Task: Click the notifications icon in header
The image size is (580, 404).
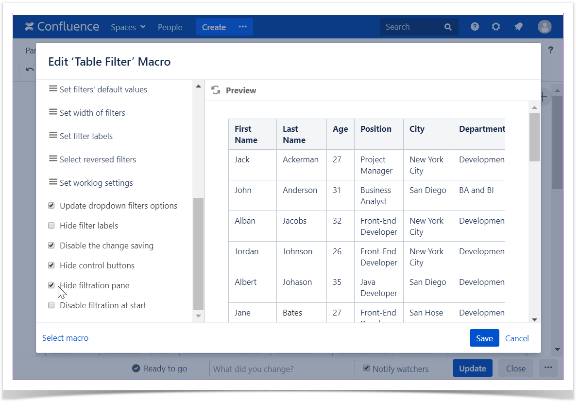Action: pyautogui.click(x=518, y=27)
